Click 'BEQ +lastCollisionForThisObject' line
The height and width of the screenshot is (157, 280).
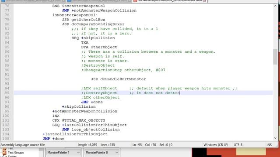(x=89, y=125)
